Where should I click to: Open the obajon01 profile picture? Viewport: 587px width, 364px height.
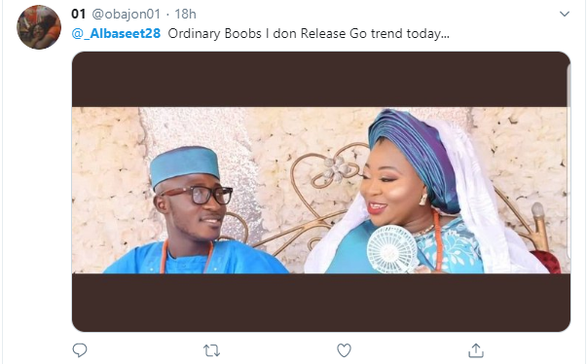click(x=39, y=27)
